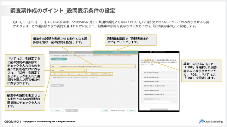The height and width of the screenshot is (127, 227).
Task: Switch to the 設問表示条件 tab
Action: 115,52
